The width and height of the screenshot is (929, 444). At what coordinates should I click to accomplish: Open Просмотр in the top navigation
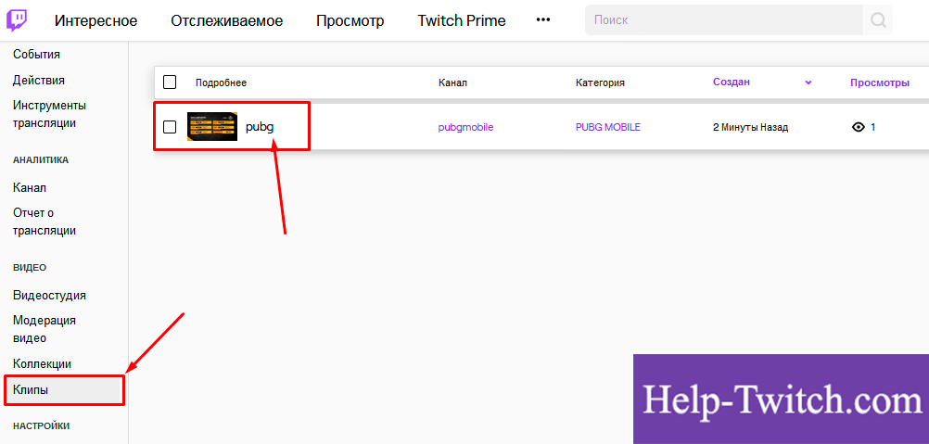350,20
